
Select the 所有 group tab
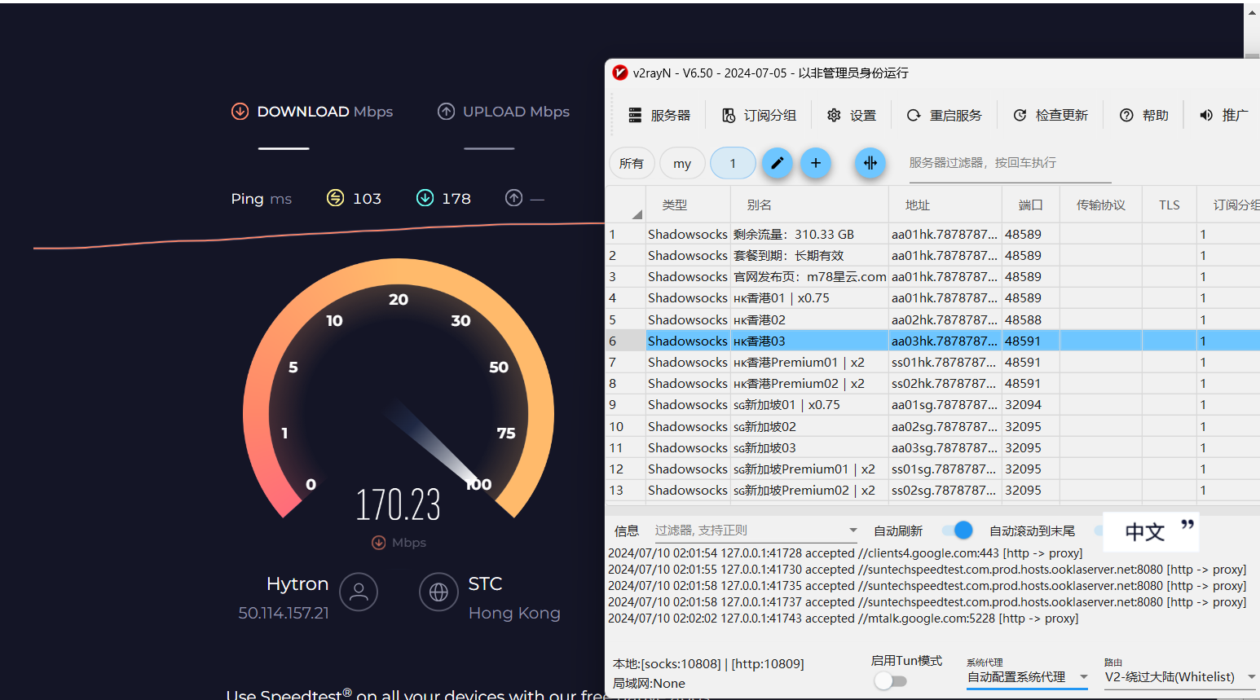[631, 163]
